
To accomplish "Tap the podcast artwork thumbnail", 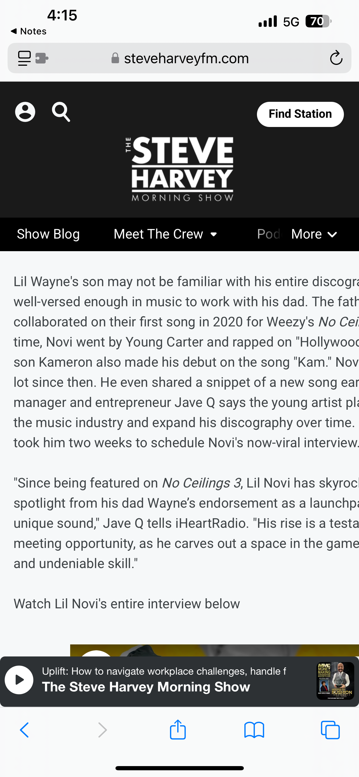I will click(x=335, y=681).
